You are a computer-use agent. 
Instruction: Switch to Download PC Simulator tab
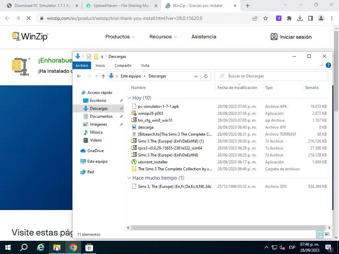pos(42,6)
